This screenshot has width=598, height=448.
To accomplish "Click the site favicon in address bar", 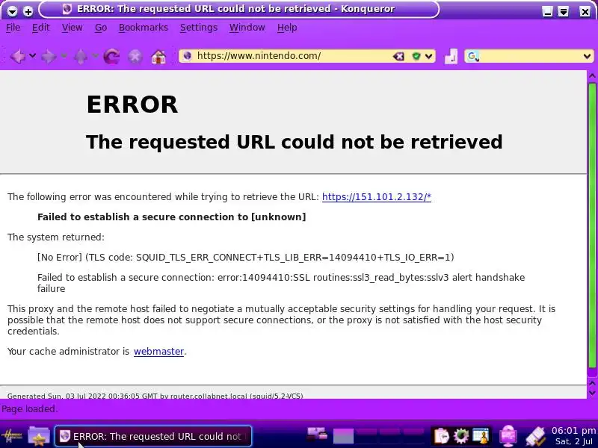I will tap(188, 56).
